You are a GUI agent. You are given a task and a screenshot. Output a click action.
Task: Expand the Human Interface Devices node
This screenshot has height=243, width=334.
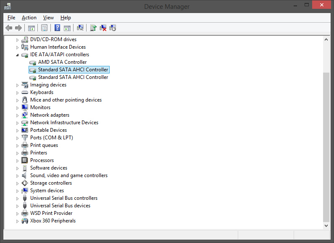[x=17, y=47]
